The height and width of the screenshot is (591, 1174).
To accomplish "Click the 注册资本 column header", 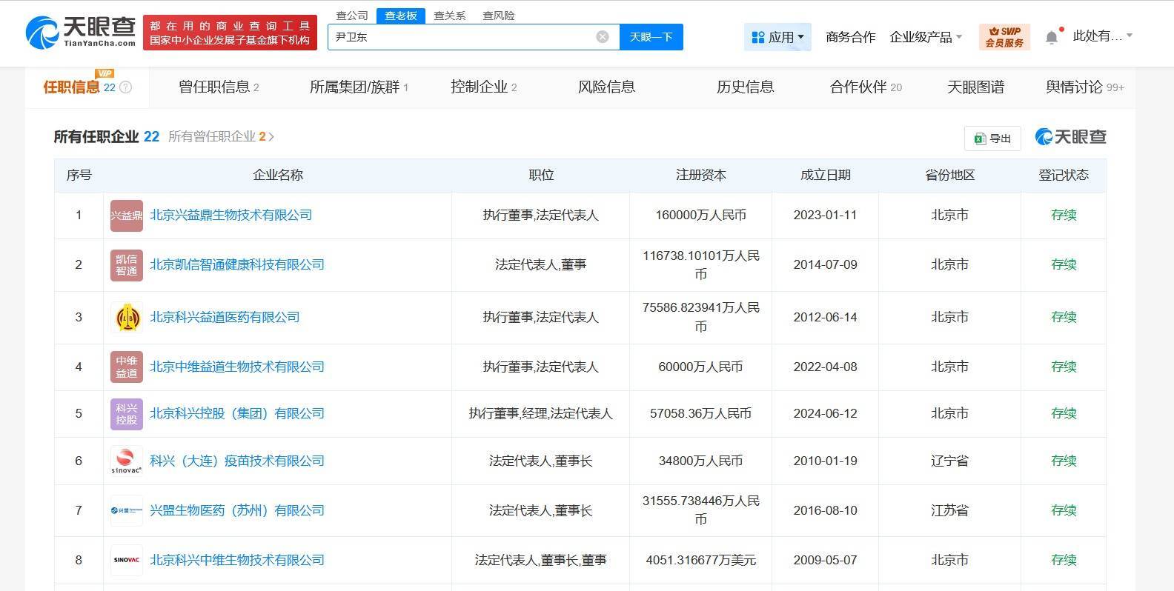I will (700, 176).
